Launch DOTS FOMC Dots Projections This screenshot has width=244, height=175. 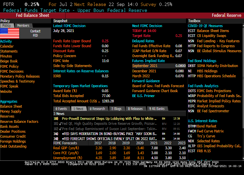(x=210, y=91)
